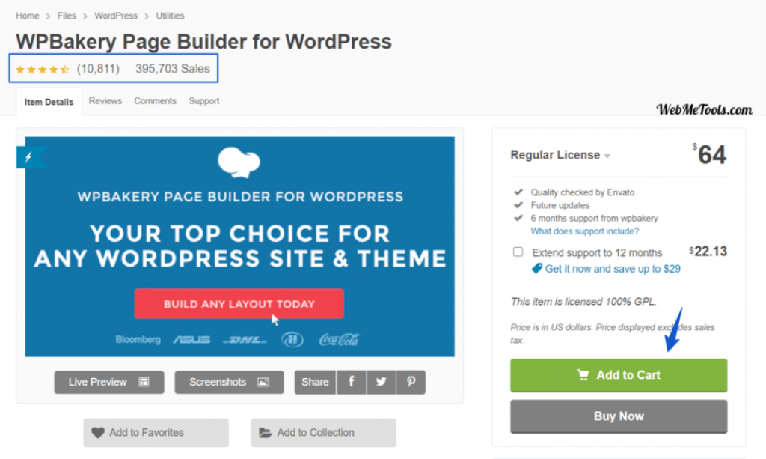
Task: Share on Facebook via the f icon
Action: [352, 383]
